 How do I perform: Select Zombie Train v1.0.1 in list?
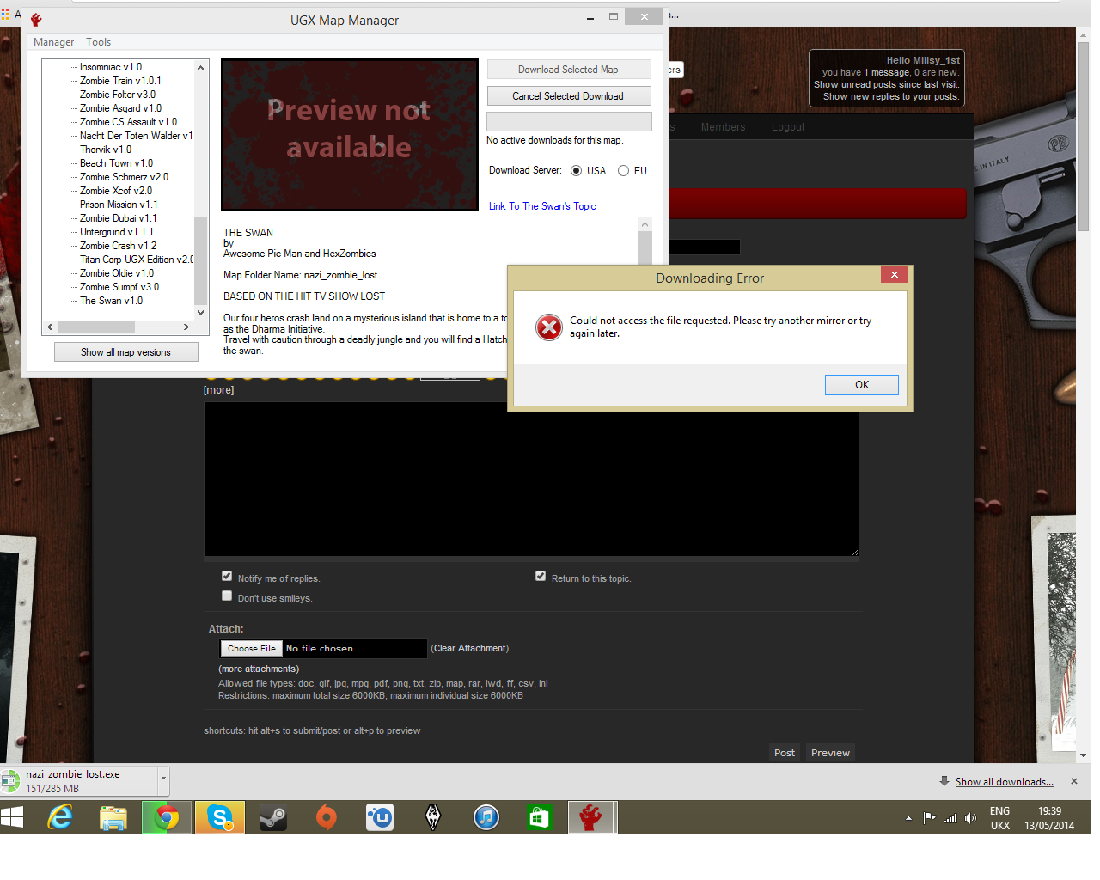pyautogui.click(x=120, y=81)
